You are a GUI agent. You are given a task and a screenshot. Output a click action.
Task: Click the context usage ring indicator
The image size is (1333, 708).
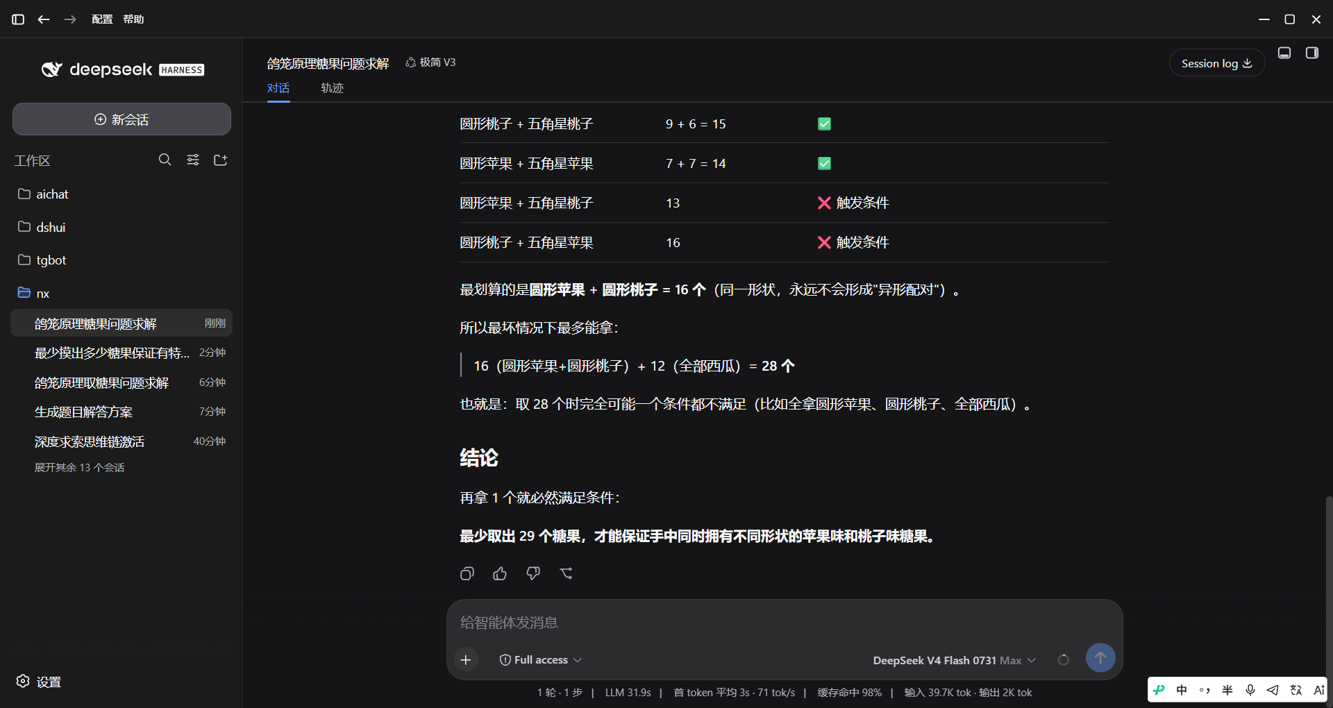pyautogui.click(x=1063, y=660)
